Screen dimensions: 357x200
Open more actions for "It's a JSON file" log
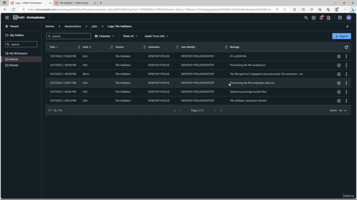(346, 56)
